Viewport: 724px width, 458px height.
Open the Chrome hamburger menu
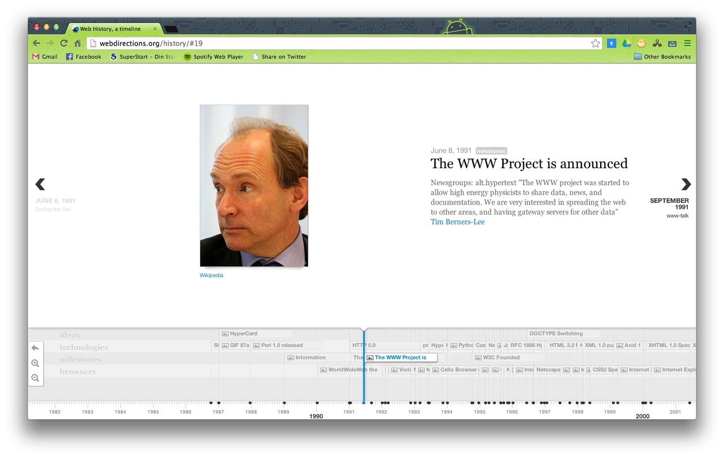(x=687, y=43)
